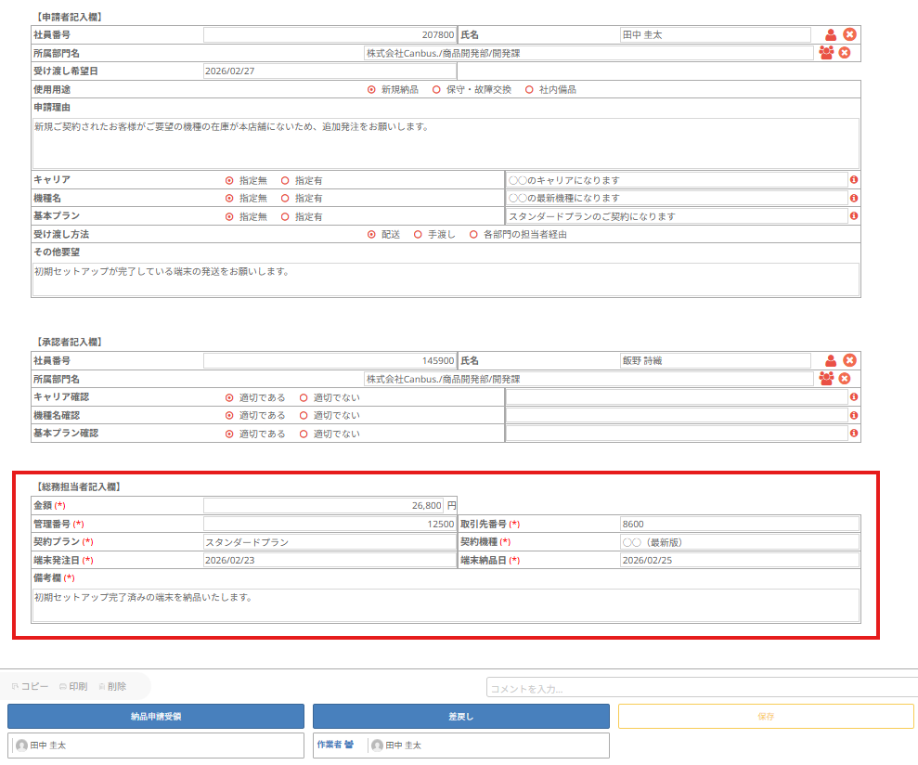Click the コピー link
The height and width of the screenshot is (765, 918).
click(x=30, y=687)
